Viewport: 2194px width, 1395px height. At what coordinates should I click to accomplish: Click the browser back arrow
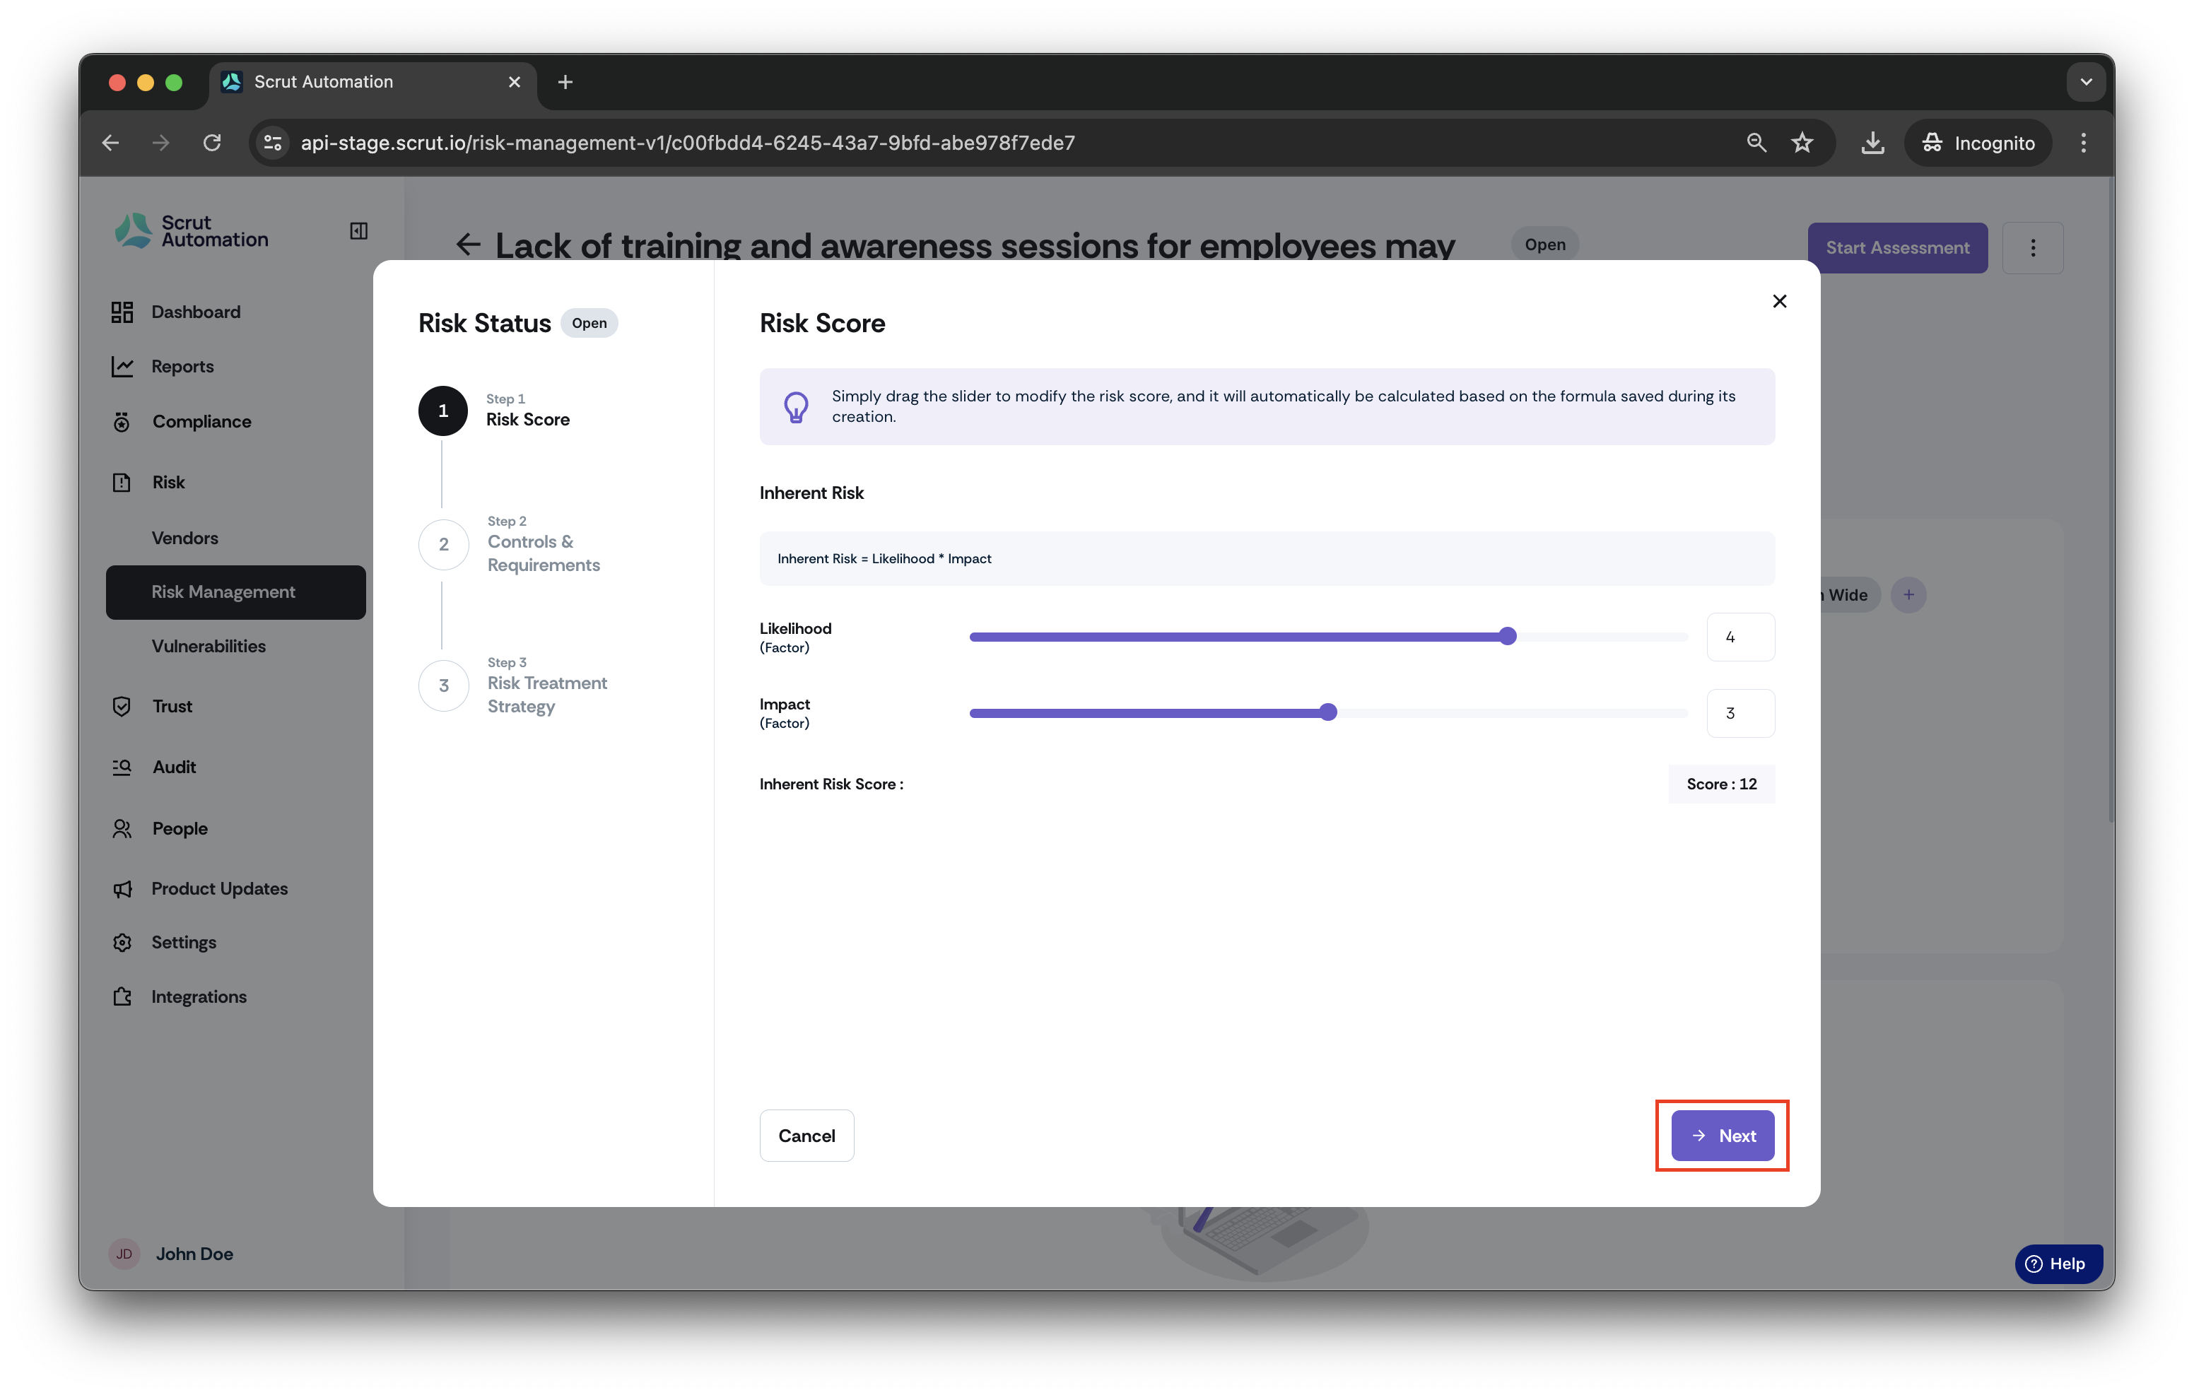tap(110, 142)
